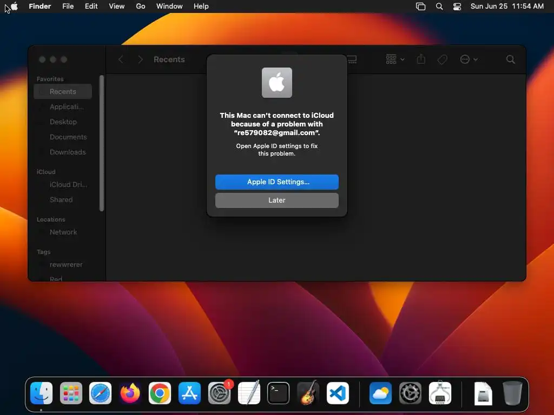Click the Share icon in Finder toolbar
Screen dimensions: 554x415
421,59
